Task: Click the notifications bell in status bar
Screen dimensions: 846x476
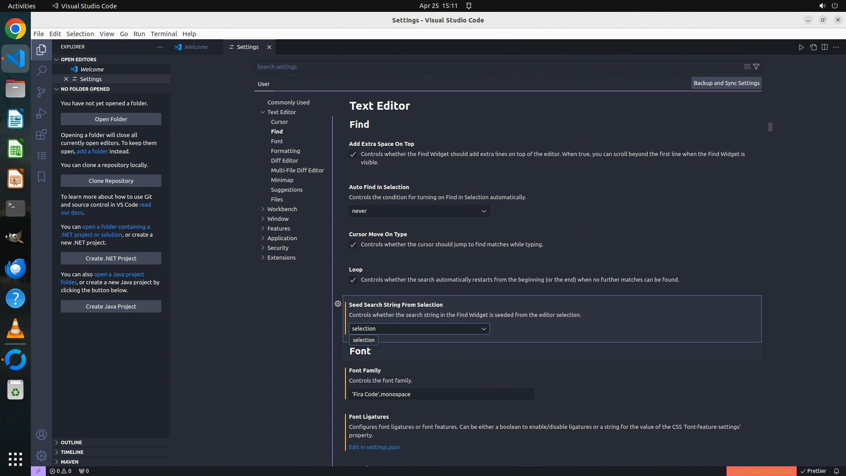Action: [836, 471]
